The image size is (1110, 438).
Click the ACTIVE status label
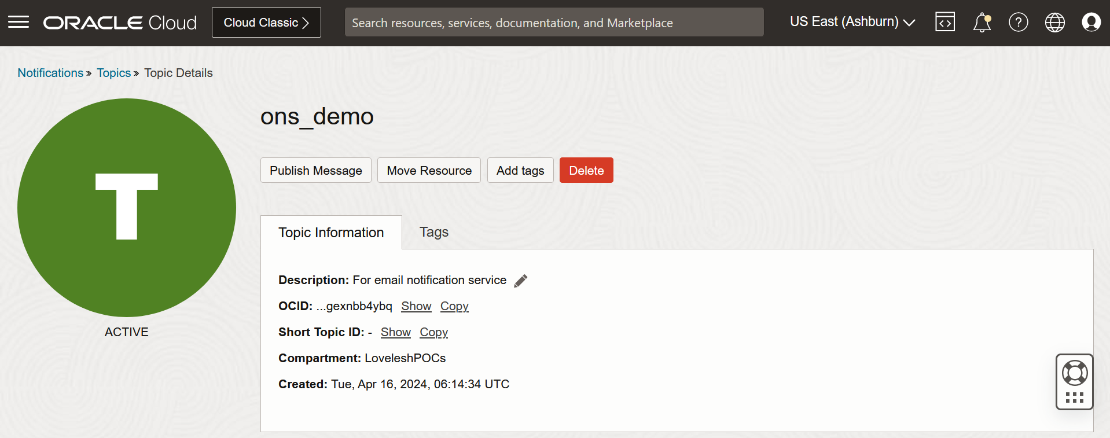click(x=127, y=332)
